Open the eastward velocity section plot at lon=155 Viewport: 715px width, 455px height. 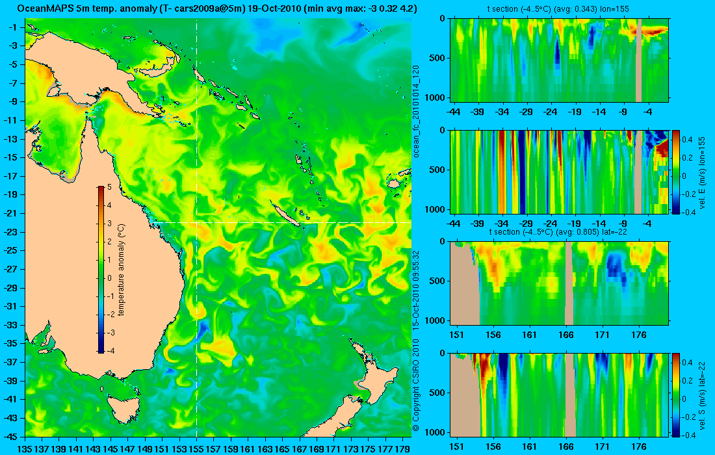(x=560, y=172)
